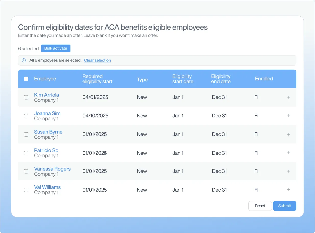Click the Employee column header
Viewport: 315px width, 233px height.
click(x=45, y=79)
